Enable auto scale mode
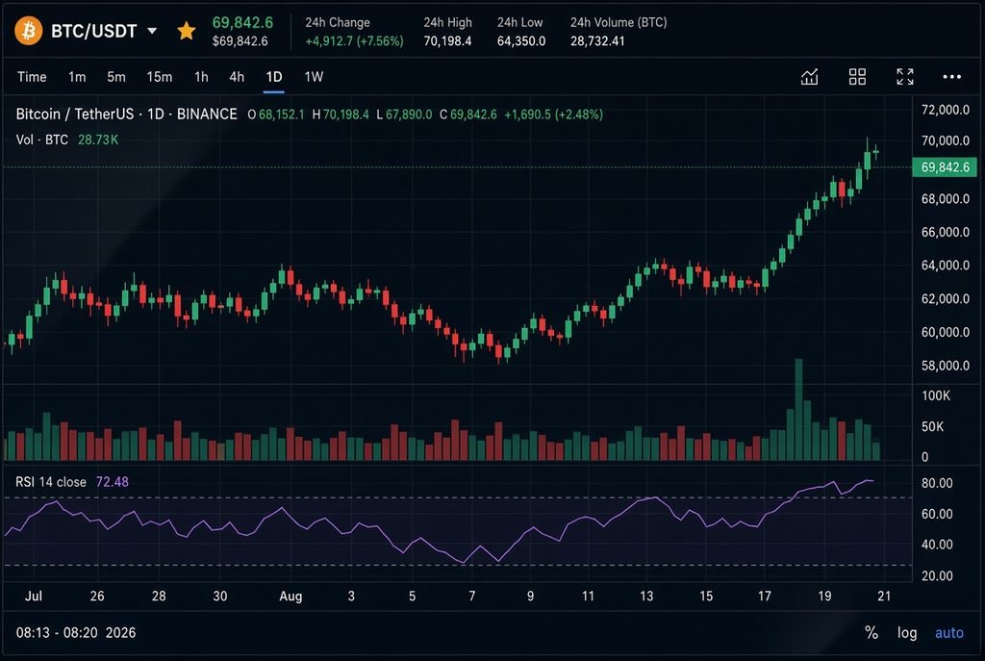Screen dimensions: 985x661 coord(948,633)
